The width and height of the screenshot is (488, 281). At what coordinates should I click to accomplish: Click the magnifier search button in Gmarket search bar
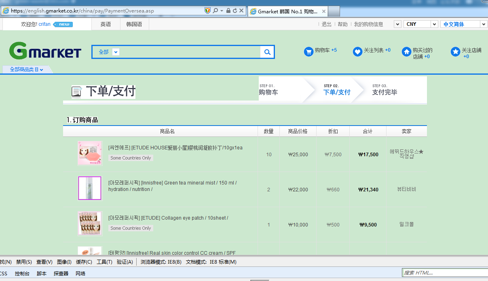click(x=267, y=52)
